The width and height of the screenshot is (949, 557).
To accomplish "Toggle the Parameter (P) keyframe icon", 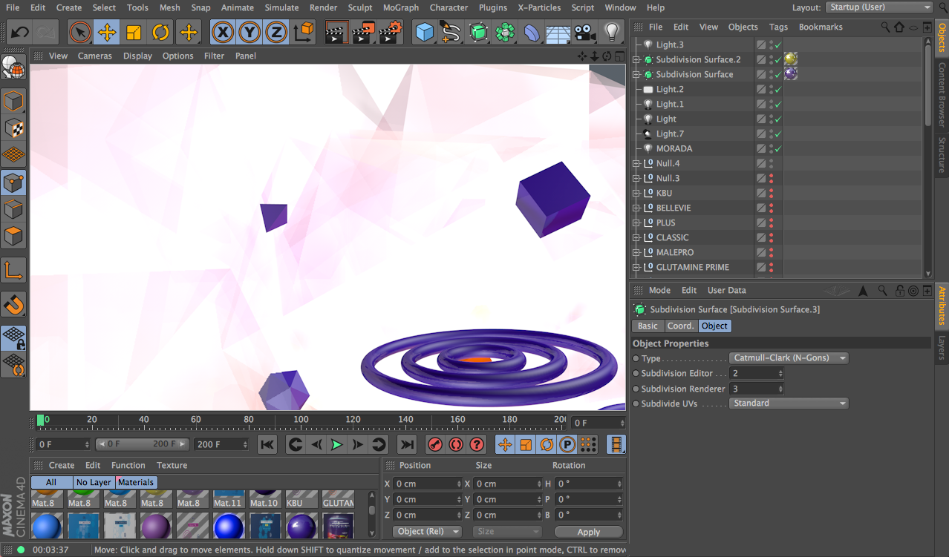I will (x=567, y=444).
